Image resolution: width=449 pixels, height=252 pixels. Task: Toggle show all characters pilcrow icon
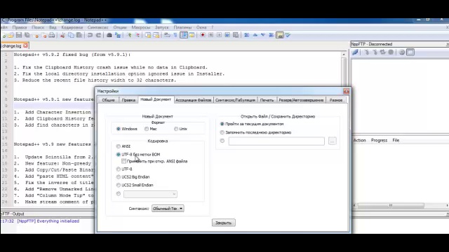175,35
